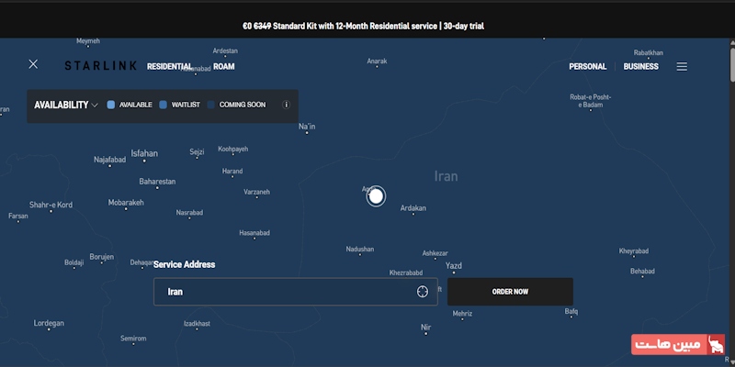This screenshot has height=367, width=735.
Task: Click the Available legend color swatch
Action: (x=111, y=105)
